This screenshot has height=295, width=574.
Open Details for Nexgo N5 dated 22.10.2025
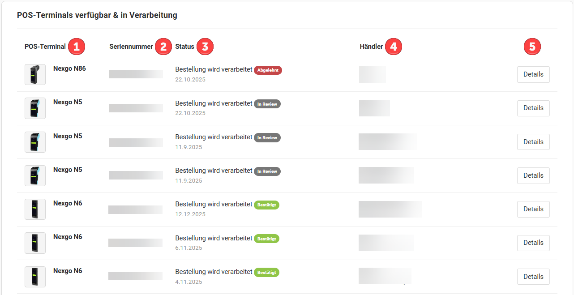click(x=533, y=108)
